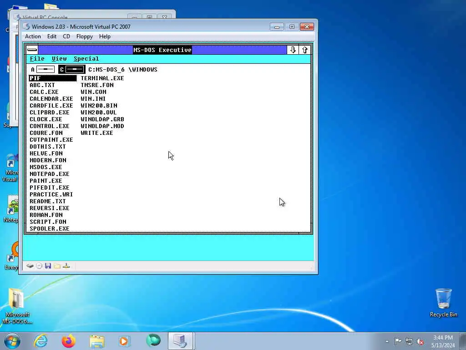
Task: Open the Windows Start button
Action: click(12, 341)
